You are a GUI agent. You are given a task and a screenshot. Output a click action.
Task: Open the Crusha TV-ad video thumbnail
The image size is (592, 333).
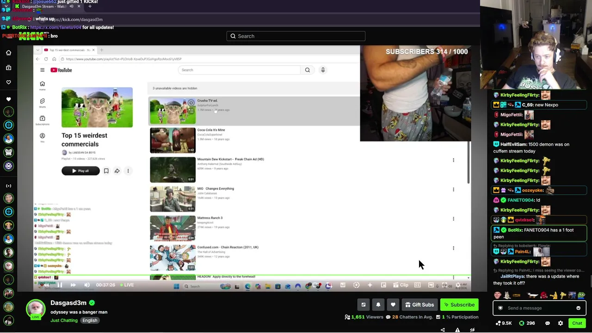click(x=173, y=111)
